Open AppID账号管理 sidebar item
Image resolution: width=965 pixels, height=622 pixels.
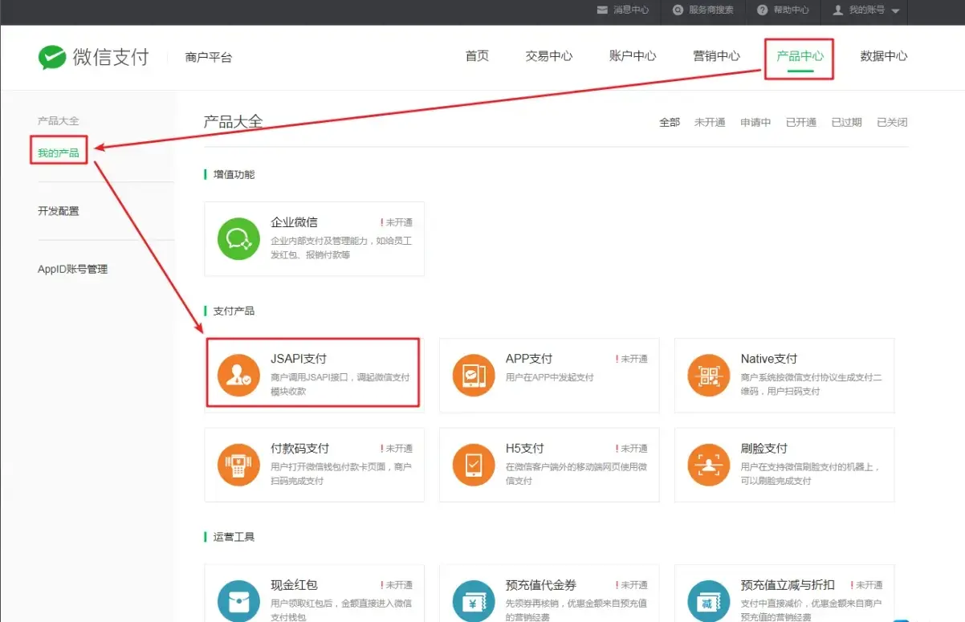pos(72,270)
